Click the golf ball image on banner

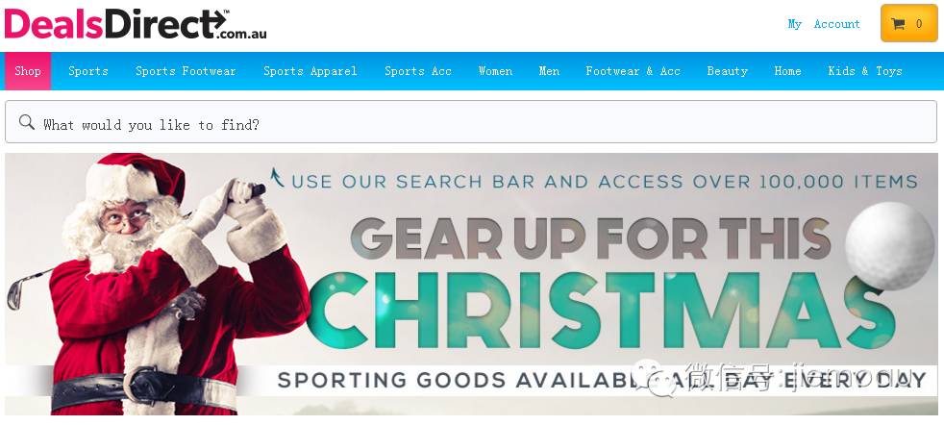(x=889, y=245)
